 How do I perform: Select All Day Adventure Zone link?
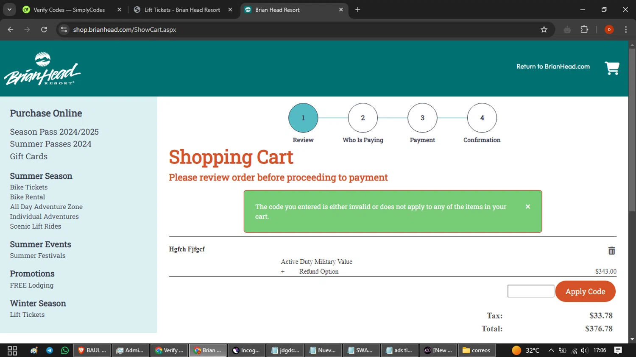(46, 207)
